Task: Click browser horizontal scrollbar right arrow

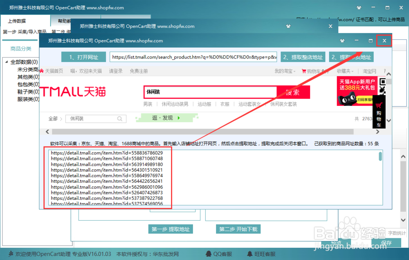Action: click(377, 132)
